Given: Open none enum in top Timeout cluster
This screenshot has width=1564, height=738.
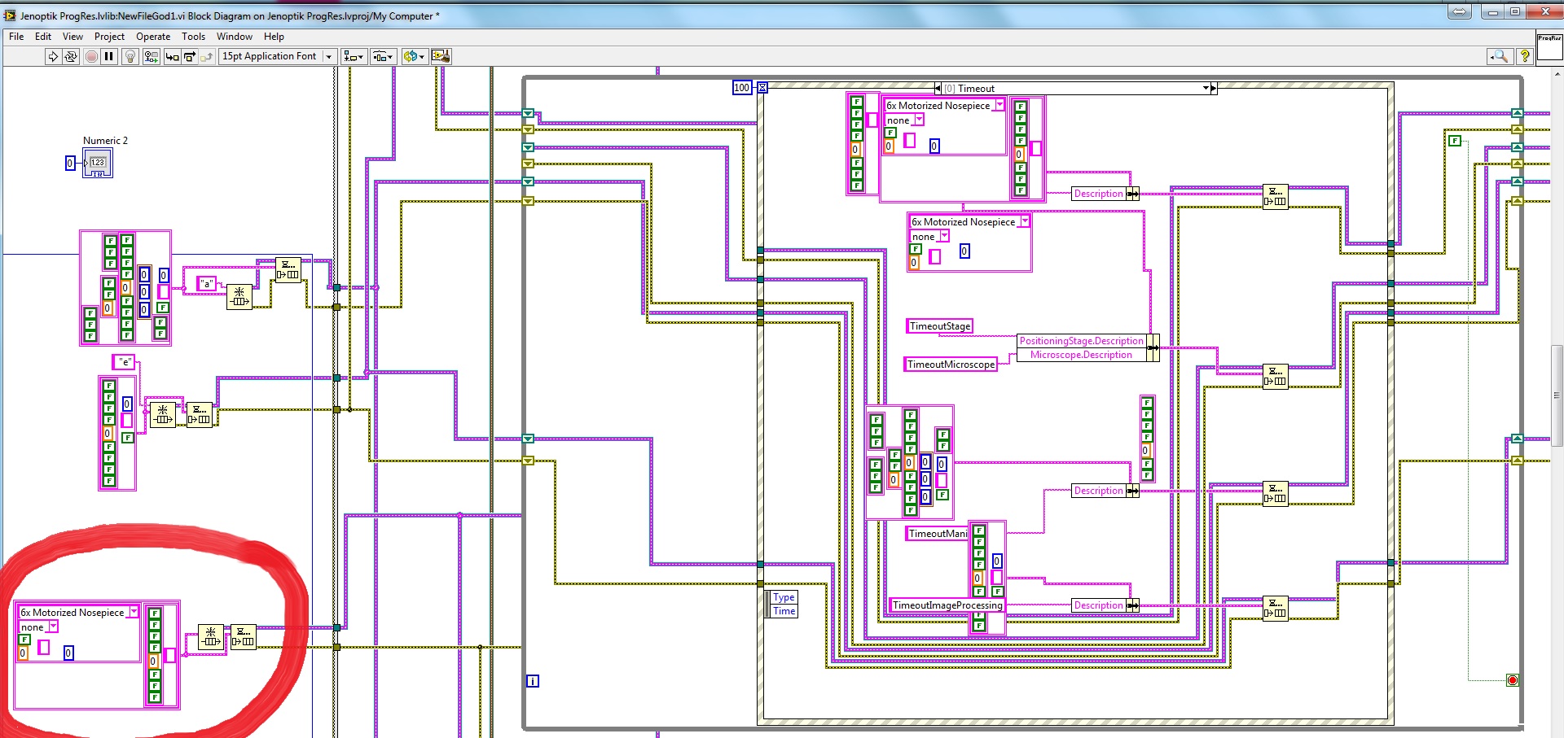Looking at the screenshot, I should click(x=919, y=120).
